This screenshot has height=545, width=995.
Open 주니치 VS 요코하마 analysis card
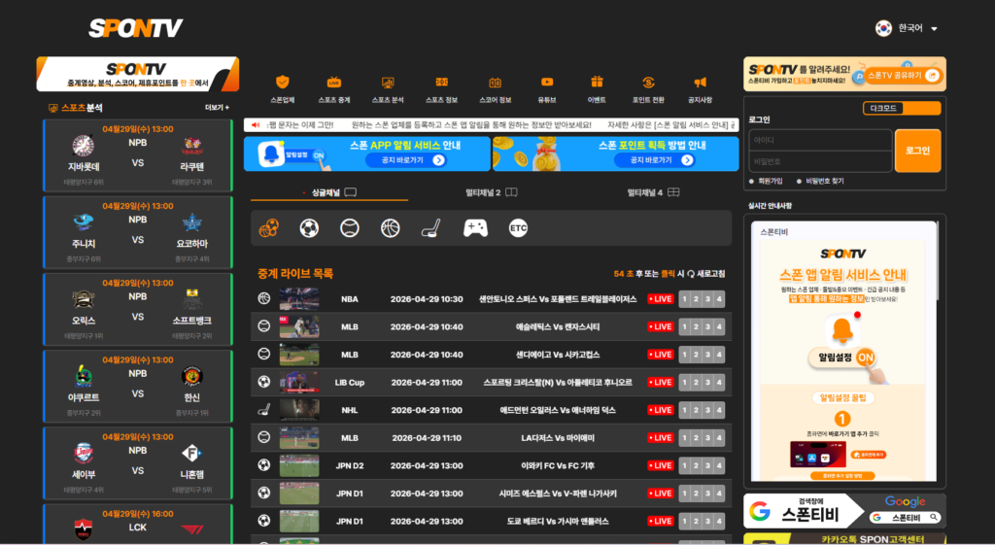pos(138,232)
